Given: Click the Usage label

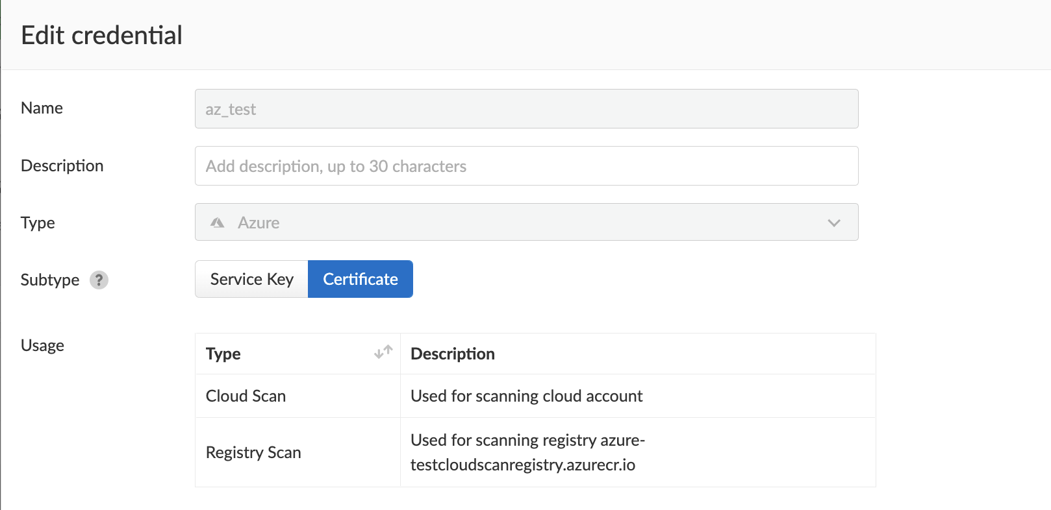Looking at the screenshot, I should click(42, 345).
